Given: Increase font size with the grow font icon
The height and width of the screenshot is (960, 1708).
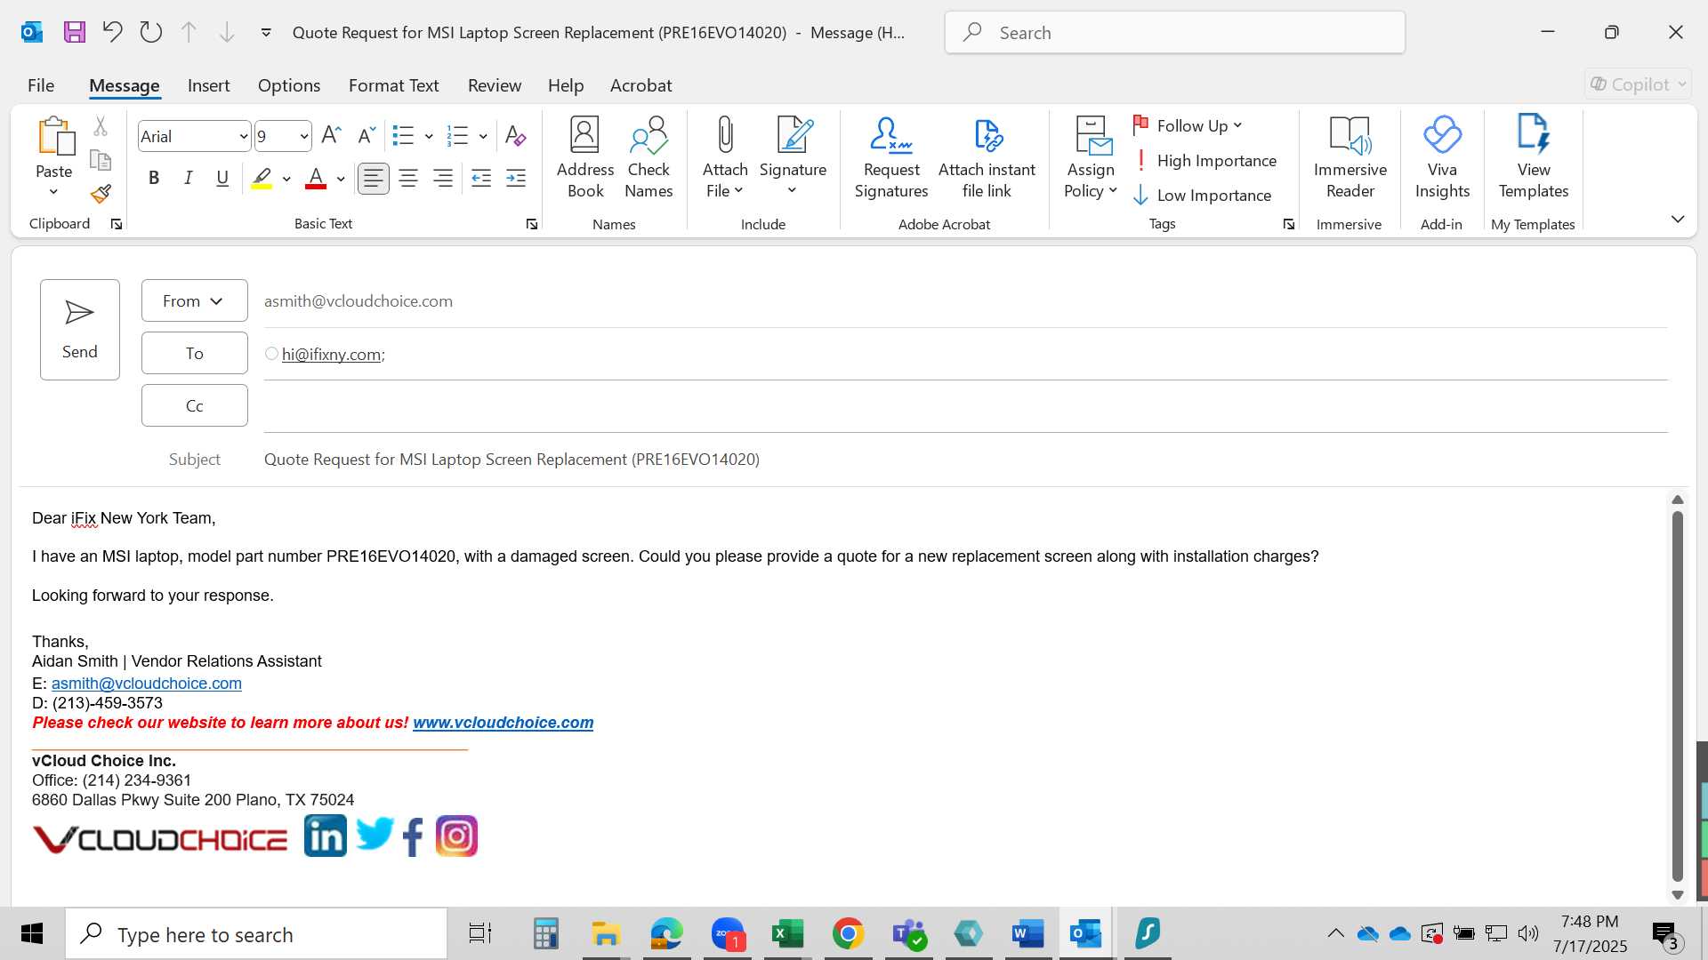Looking at the screenshot, I should coord(331,135).
